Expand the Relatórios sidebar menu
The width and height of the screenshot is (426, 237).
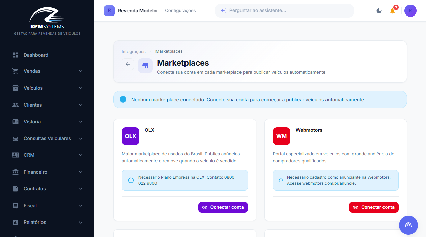click(x=47, y=222)
